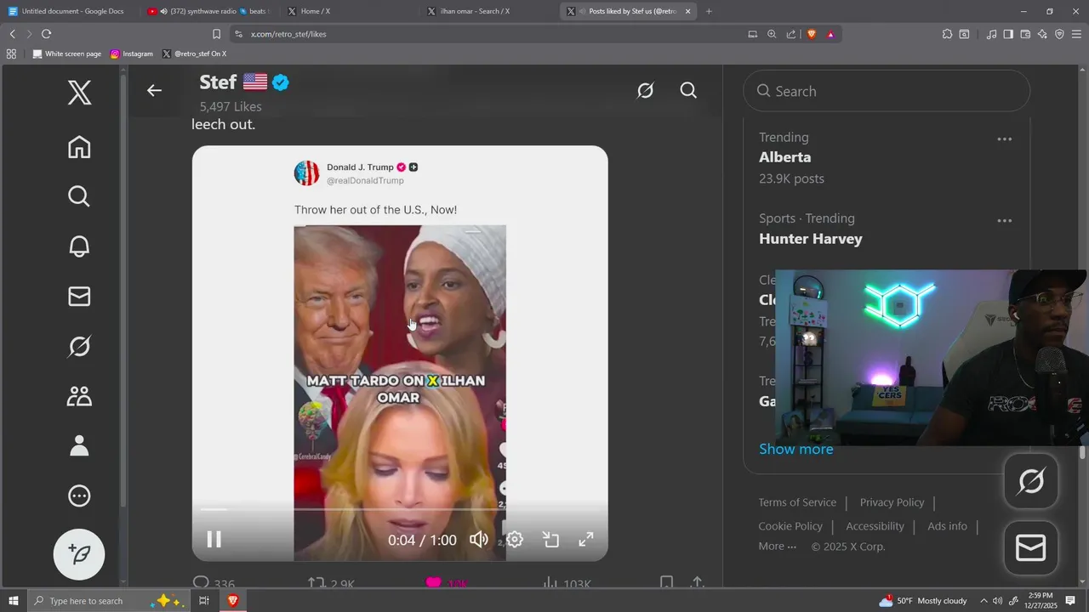Open the More circle menu in sidebar

[x=79, y=496]
